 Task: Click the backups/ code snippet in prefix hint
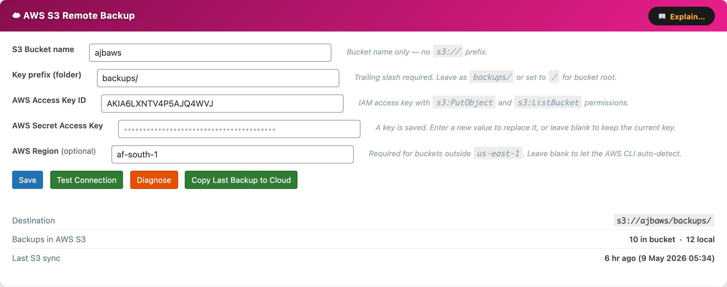coord(492,77)
